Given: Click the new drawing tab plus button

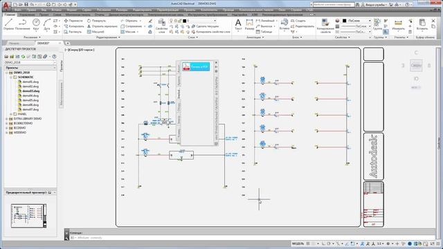Looking at the screenshot, I should [x=68, y=43].
